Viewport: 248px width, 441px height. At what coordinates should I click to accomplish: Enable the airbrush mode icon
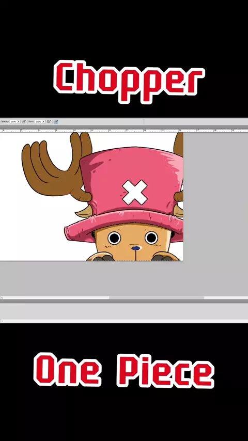[x=49, y=121]
